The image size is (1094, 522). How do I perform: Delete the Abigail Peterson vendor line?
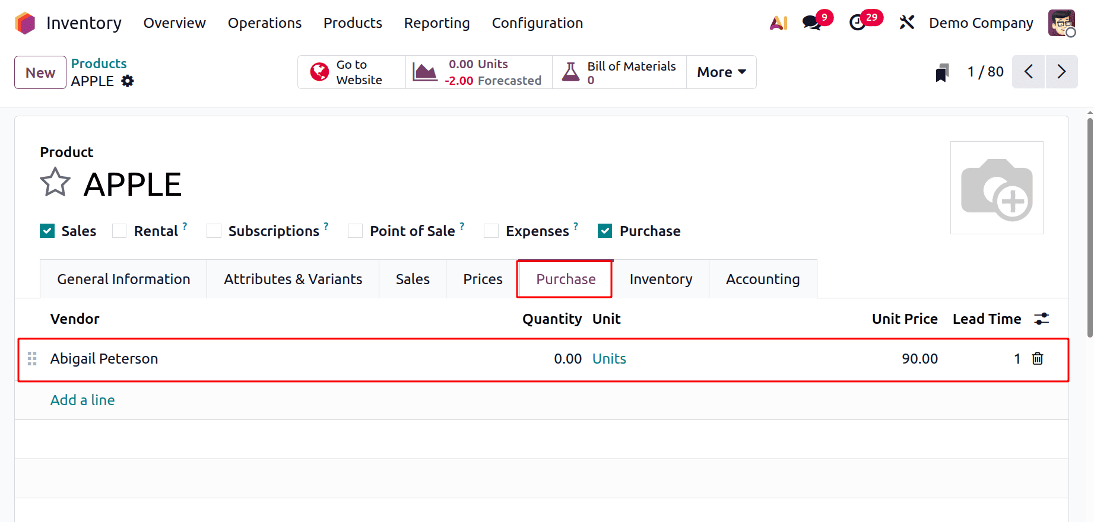tap(1038, 358)
